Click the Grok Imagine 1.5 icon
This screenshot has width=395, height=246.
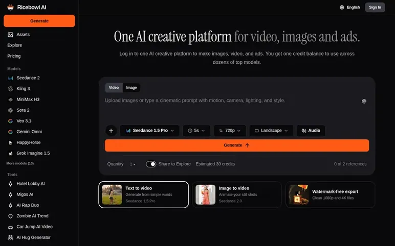pyautogui.click(x=10, y=154)
